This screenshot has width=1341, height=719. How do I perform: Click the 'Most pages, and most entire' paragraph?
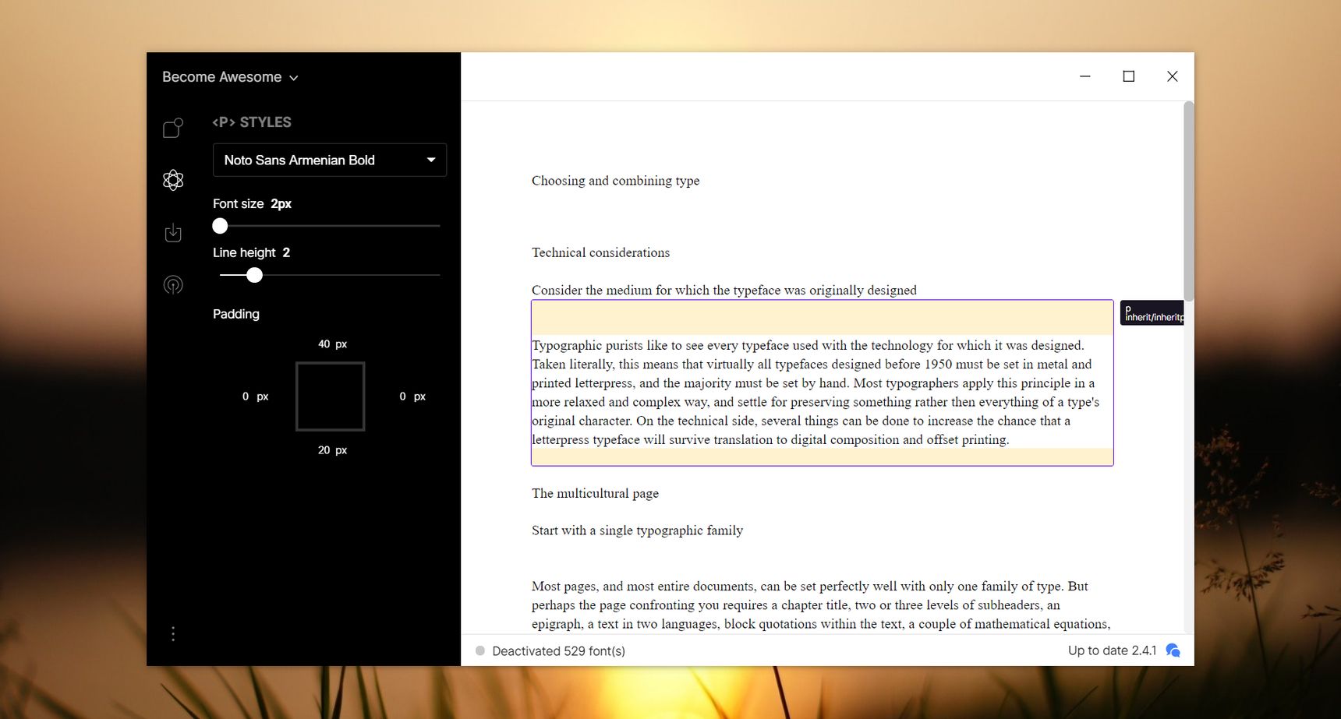coord(820,605)
